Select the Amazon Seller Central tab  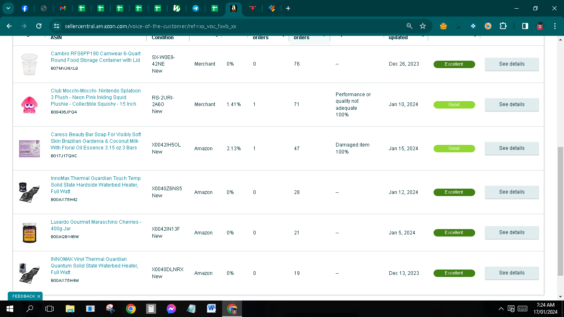tap(234, 8)
